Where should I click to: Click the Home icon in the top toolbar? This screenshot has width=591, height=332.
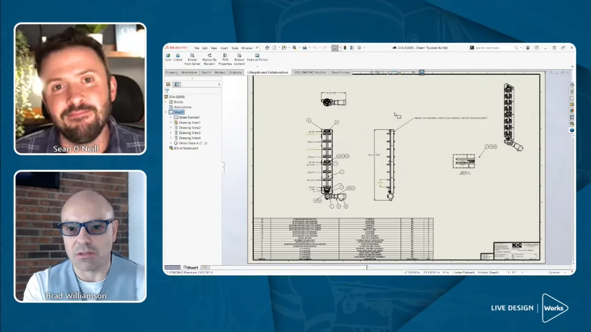(x=267, y=48)
